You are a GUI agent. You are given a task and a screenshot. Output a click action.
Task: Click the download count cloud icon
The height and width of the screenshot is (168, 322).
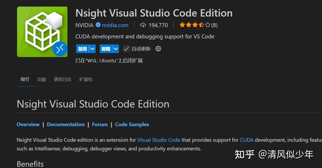143,25
